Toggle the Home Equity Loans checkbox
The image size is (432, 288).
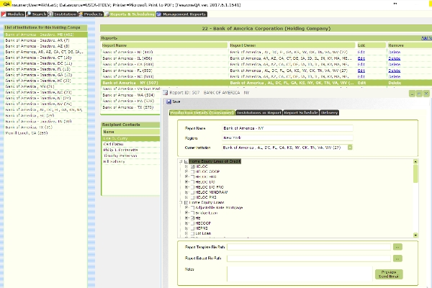coord(186,202)
